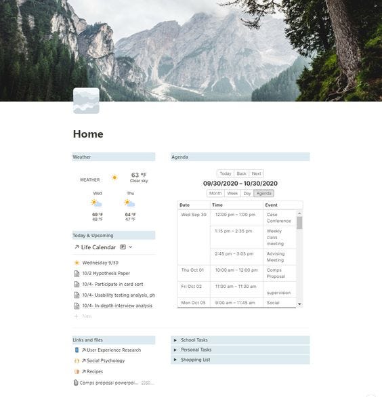Open the Life Calendar link
Viewport: 382px width, 397px height.
coord(98,247)
